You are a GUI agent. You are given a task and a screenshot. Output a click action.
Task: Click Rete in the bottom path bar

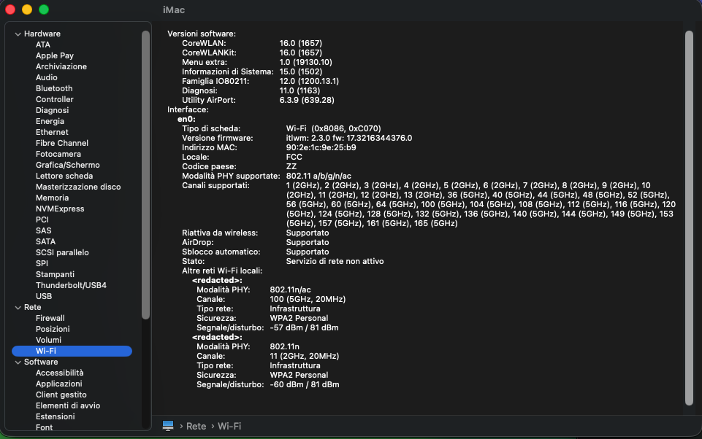point(196,426)
